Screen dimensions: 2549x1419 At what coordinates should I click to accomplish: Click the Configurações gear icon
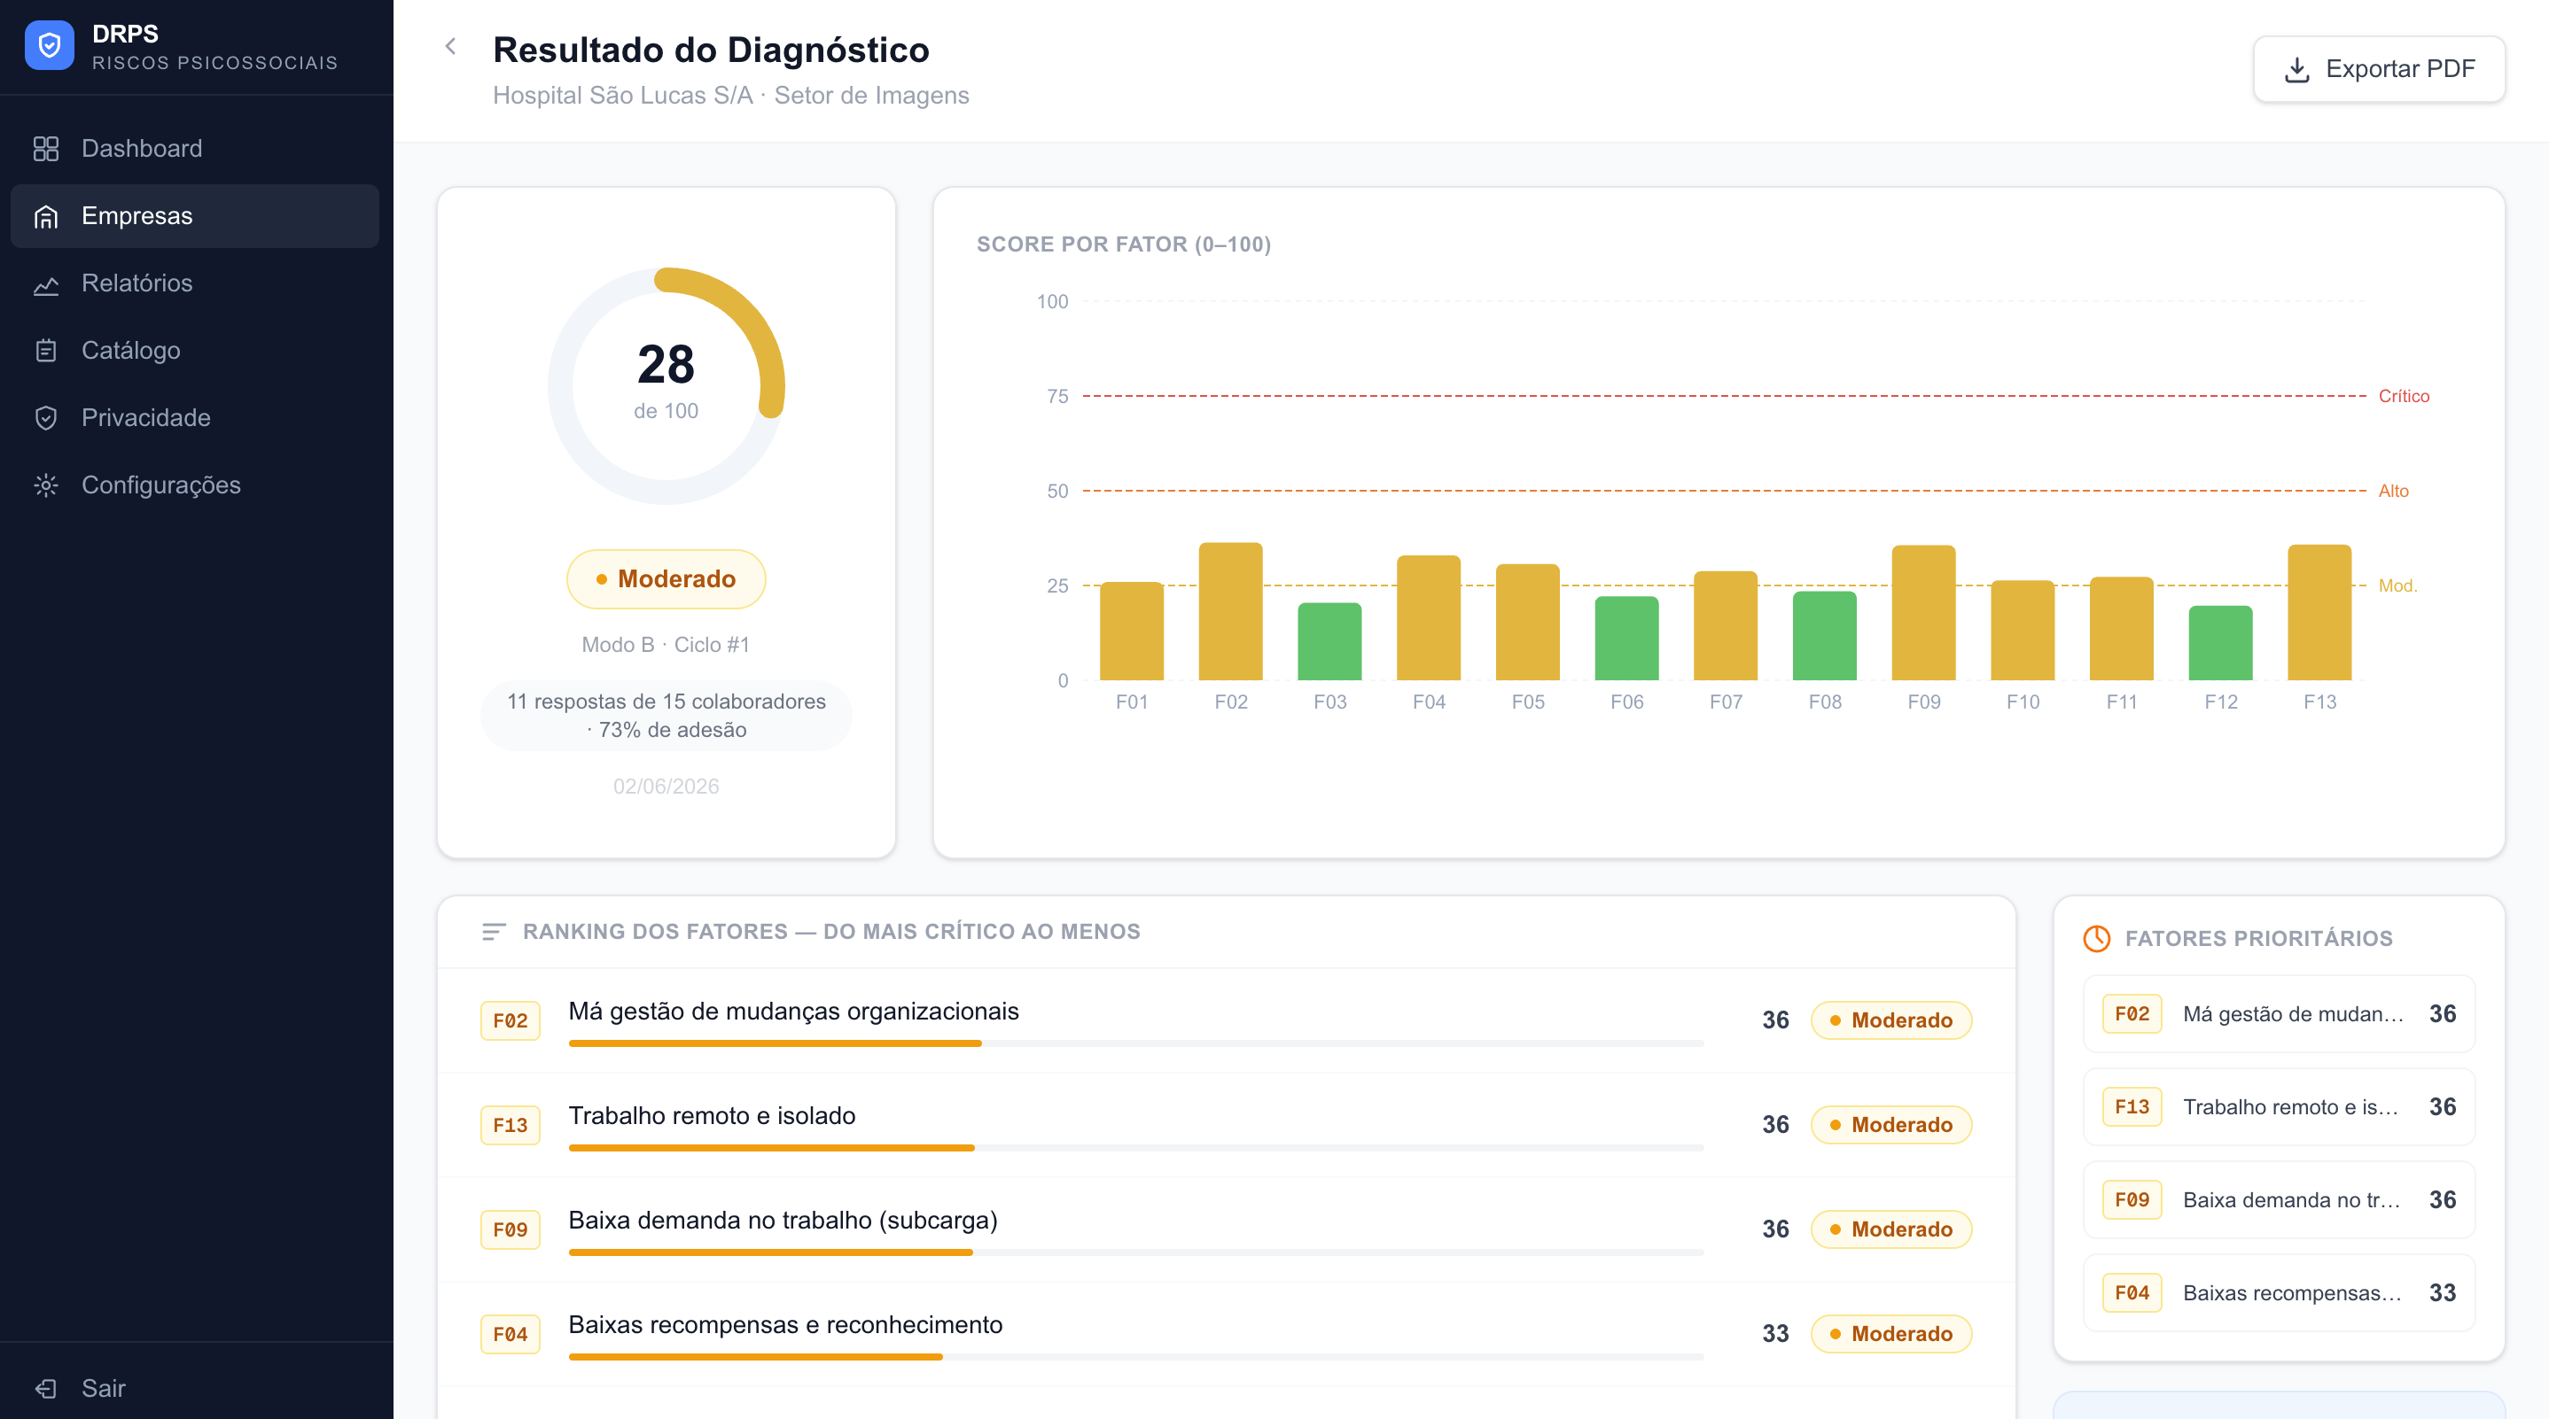[x=46, y=485]
